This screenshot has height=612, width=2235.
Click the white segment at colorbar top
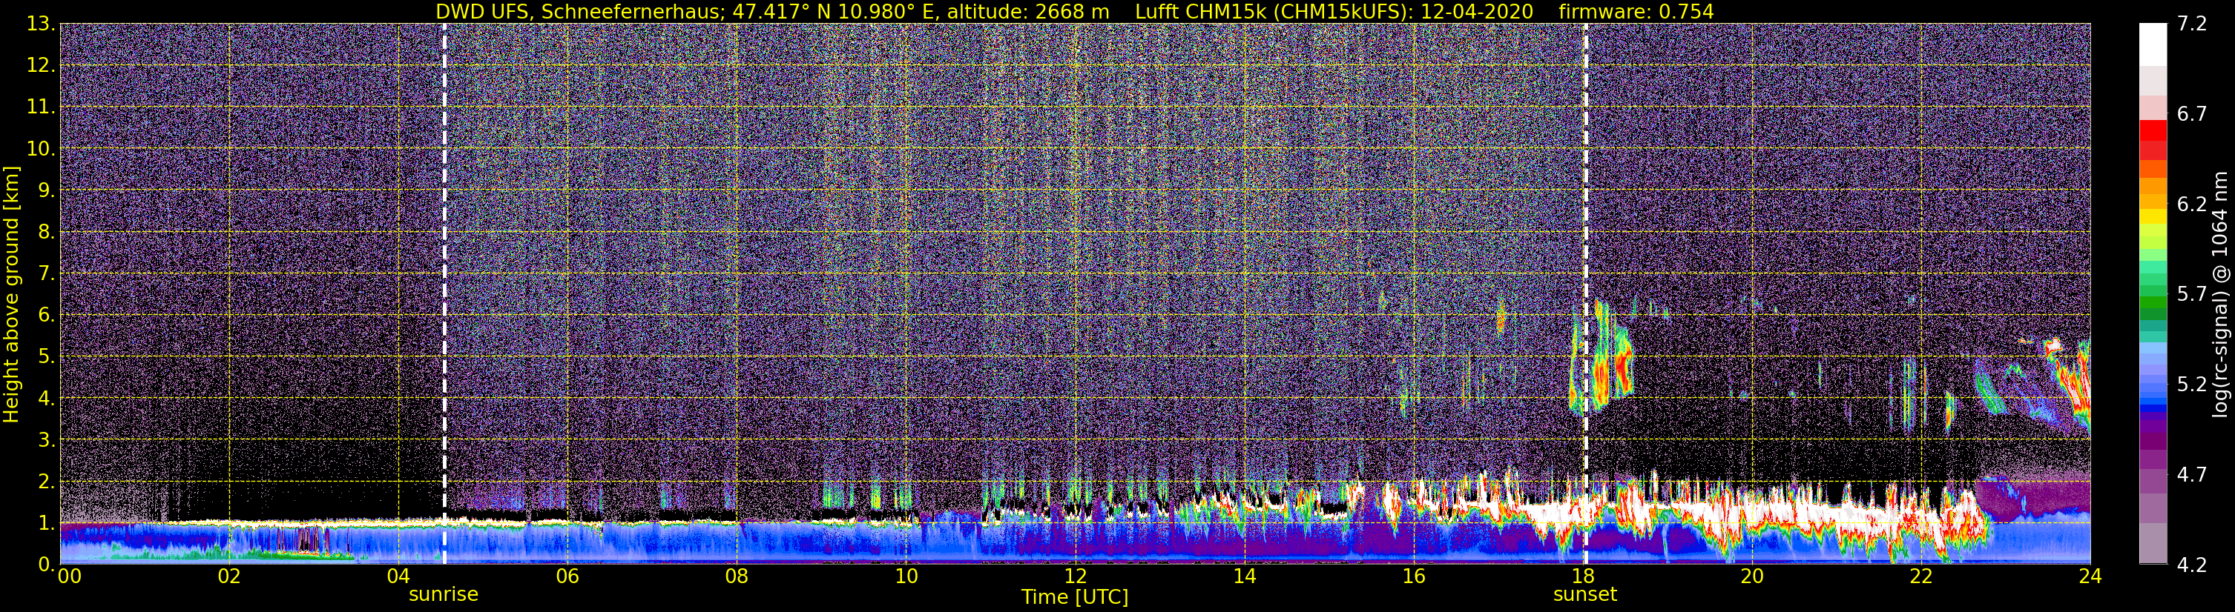2153,44
